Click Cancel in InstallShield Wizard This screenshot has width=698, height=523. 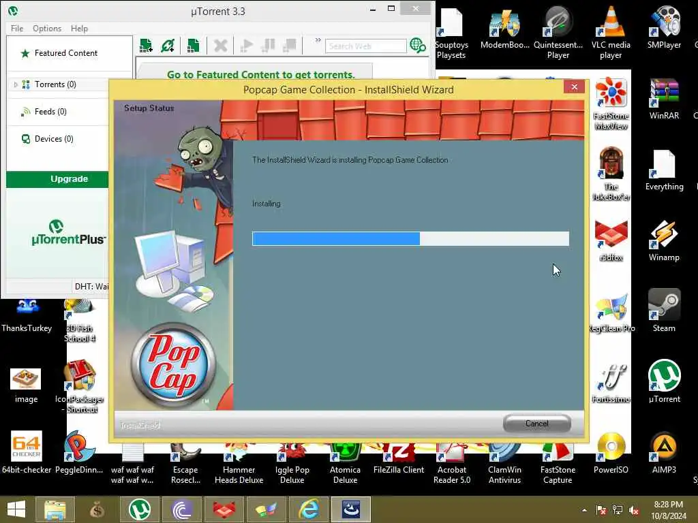pos(536,424)
